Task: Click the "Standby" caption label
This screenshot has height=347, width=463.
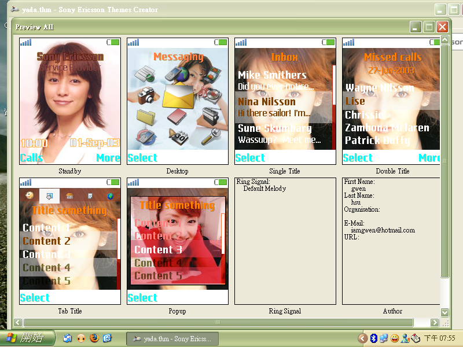Action: click(70, 171)
